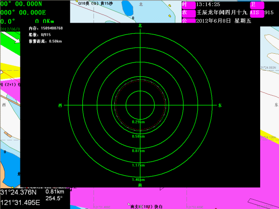Click the 船数 0/915 ship count text
Viewport: 279px width, 209px height.
40,35
